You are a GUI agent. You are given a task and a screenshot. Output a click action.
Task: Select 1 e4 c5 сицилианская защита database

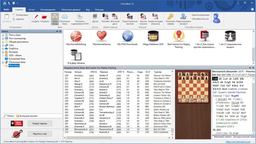pos(230,36)
